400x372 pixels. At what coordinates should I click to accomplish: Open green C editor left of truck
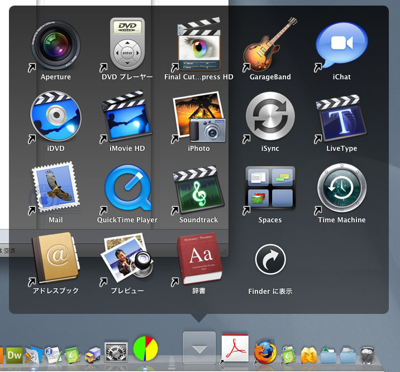click(73, 355)
